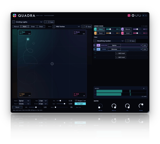
Task: Select the C Dust corner card on pad
Action: (25, 95)
